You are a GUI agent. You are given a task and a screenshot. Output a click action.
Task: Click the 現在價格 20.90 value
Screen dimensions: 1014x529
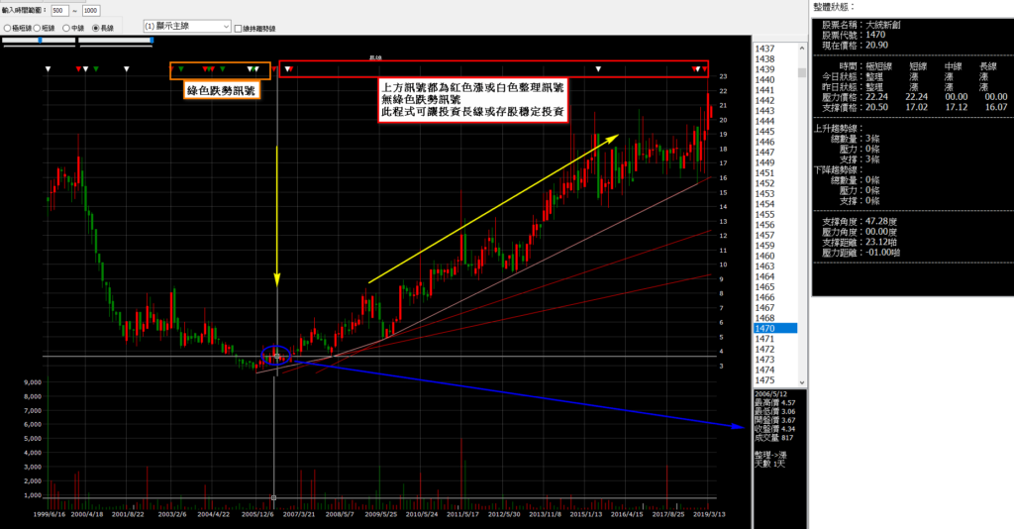pos(877,46)
